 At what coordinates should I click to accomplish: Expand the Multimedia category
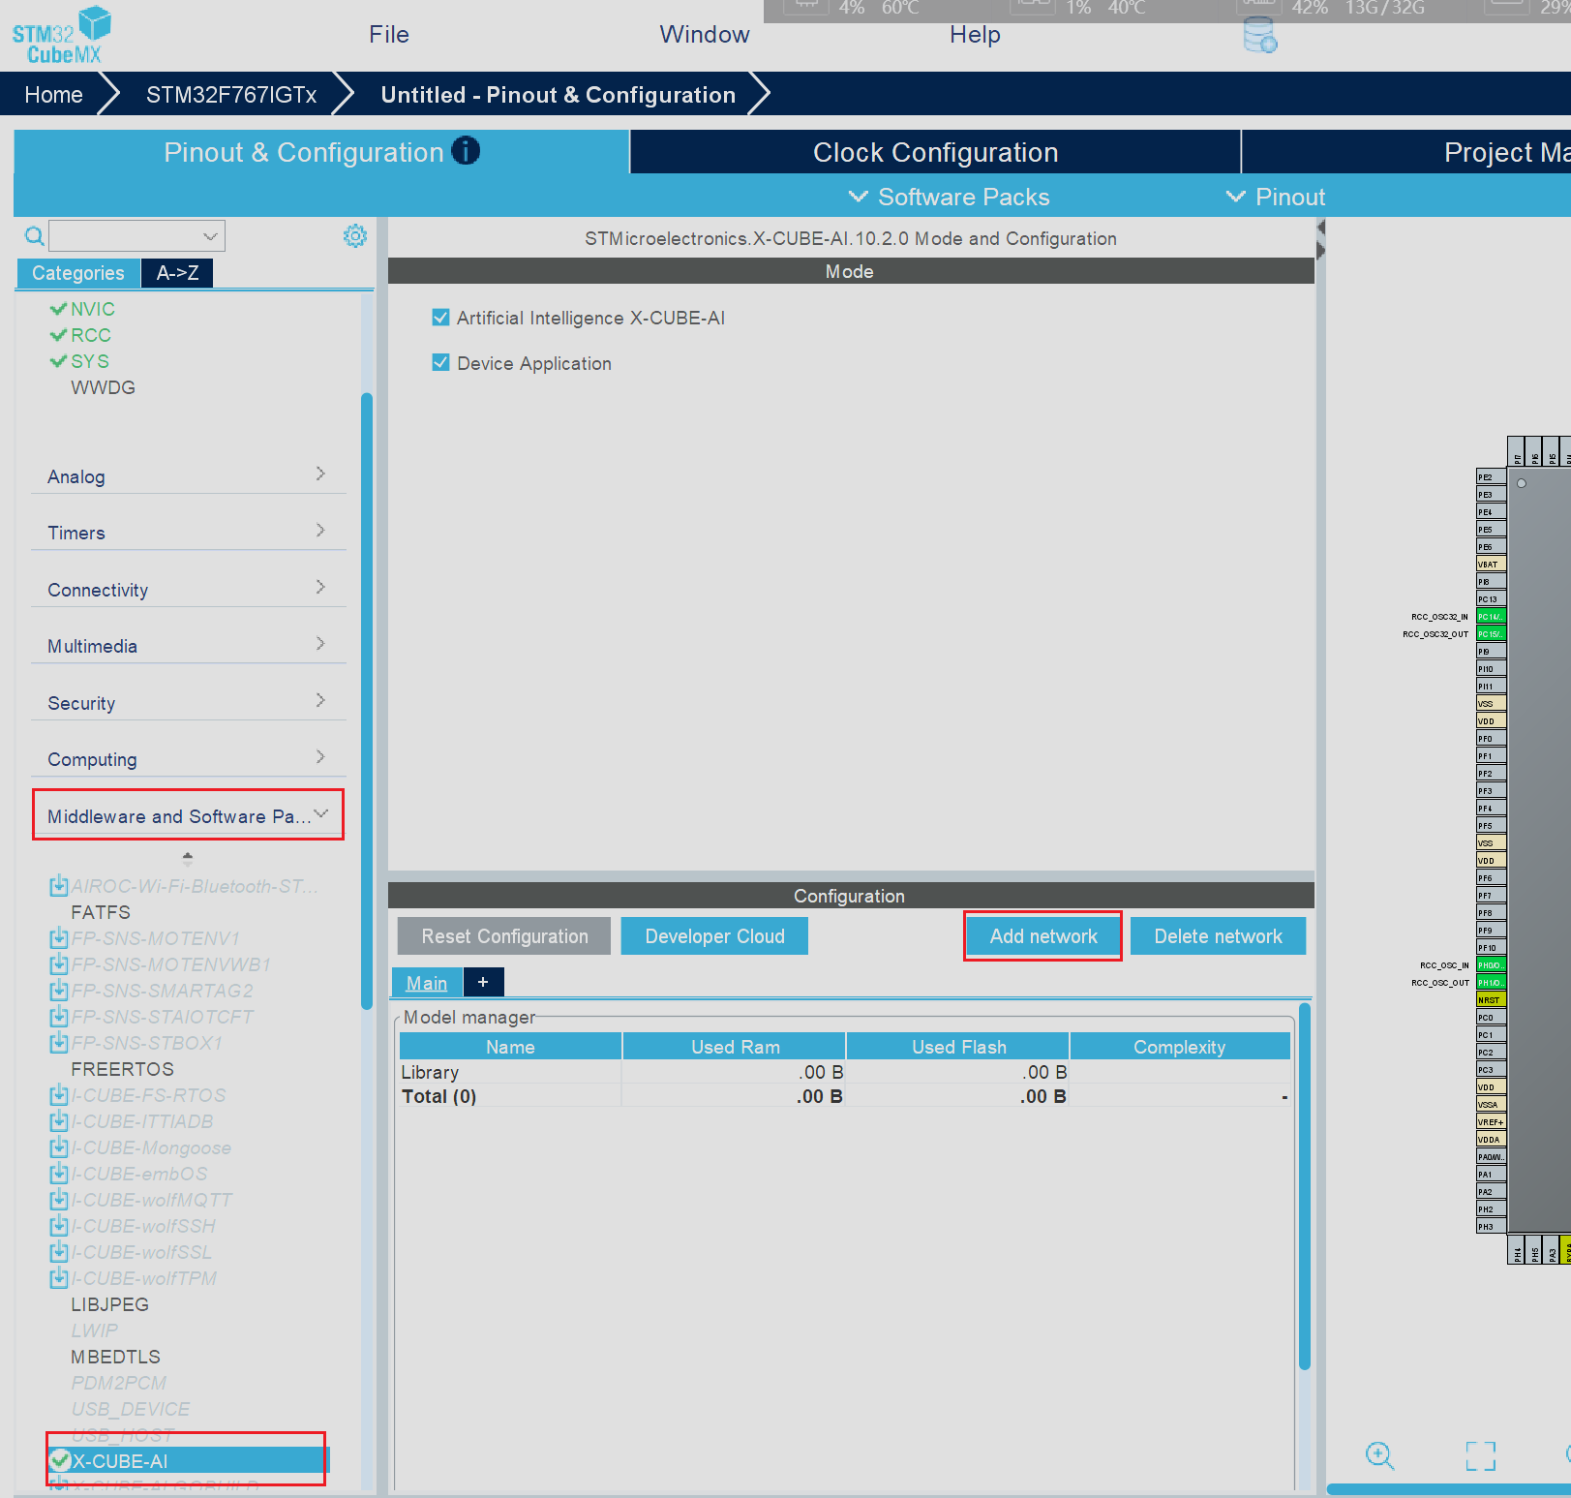pos(188,645)
